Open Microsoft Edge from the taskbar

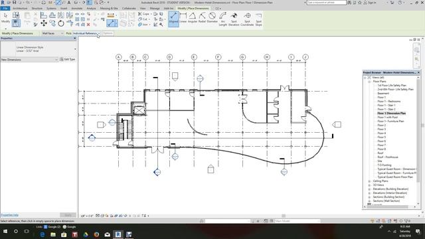(x=42, y=234)
